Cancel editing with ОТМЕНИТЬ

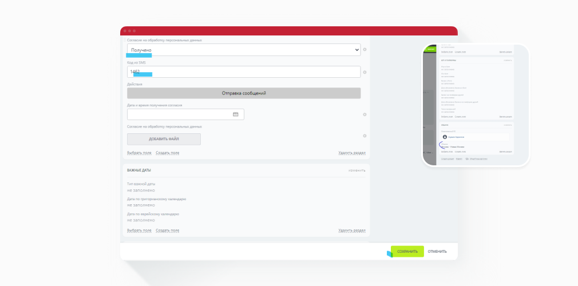coord(437,251)
